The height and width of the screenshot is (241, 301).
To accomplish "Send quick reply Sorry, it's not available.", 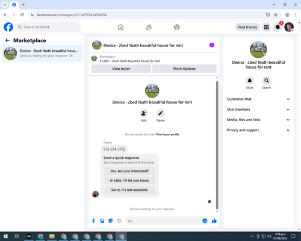I will click(x=129, y=190).
